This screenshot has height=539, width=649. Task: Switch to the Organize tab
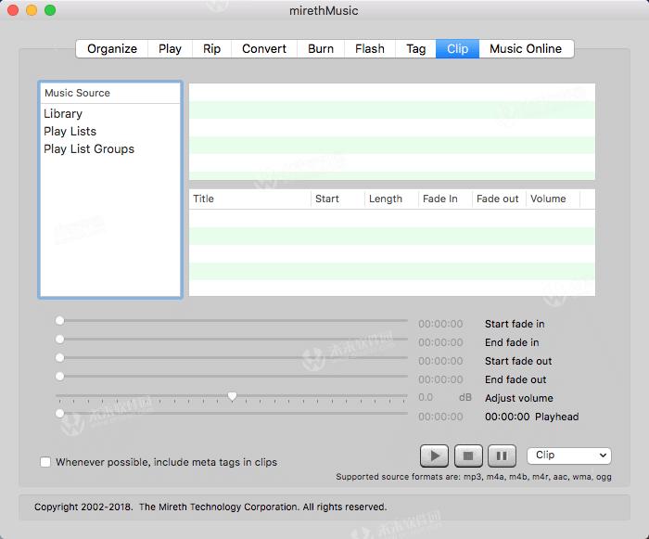tap(112, 49)
